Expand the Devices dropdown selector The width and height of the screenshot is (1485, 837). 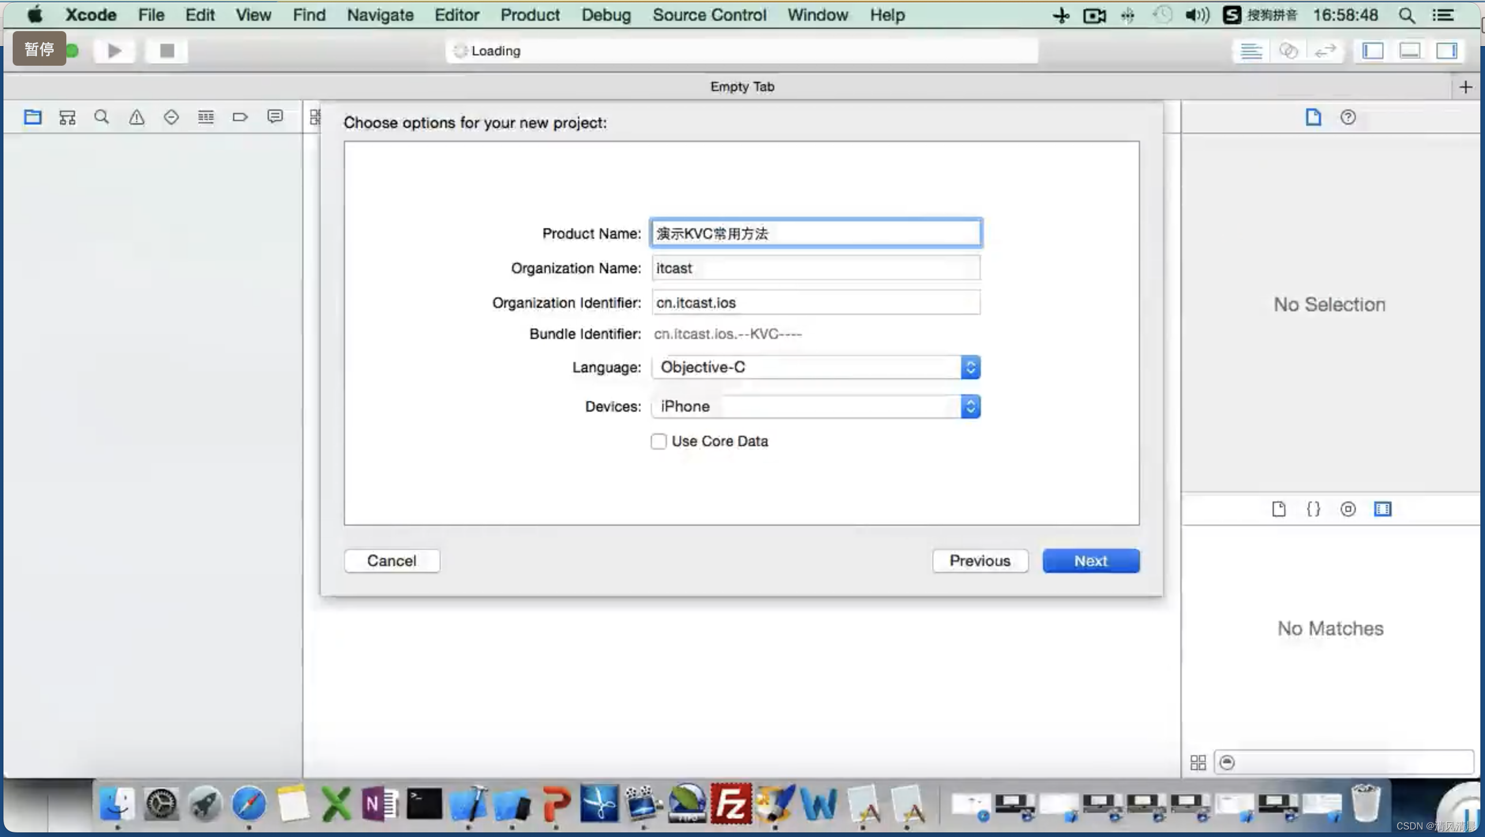click(x=970, y=406)
